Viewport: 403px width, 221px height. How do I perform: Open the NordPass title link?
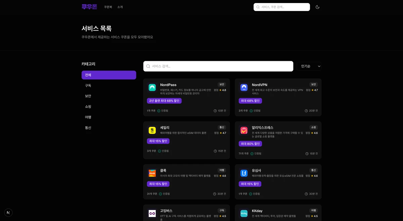(x=168, y=85)
